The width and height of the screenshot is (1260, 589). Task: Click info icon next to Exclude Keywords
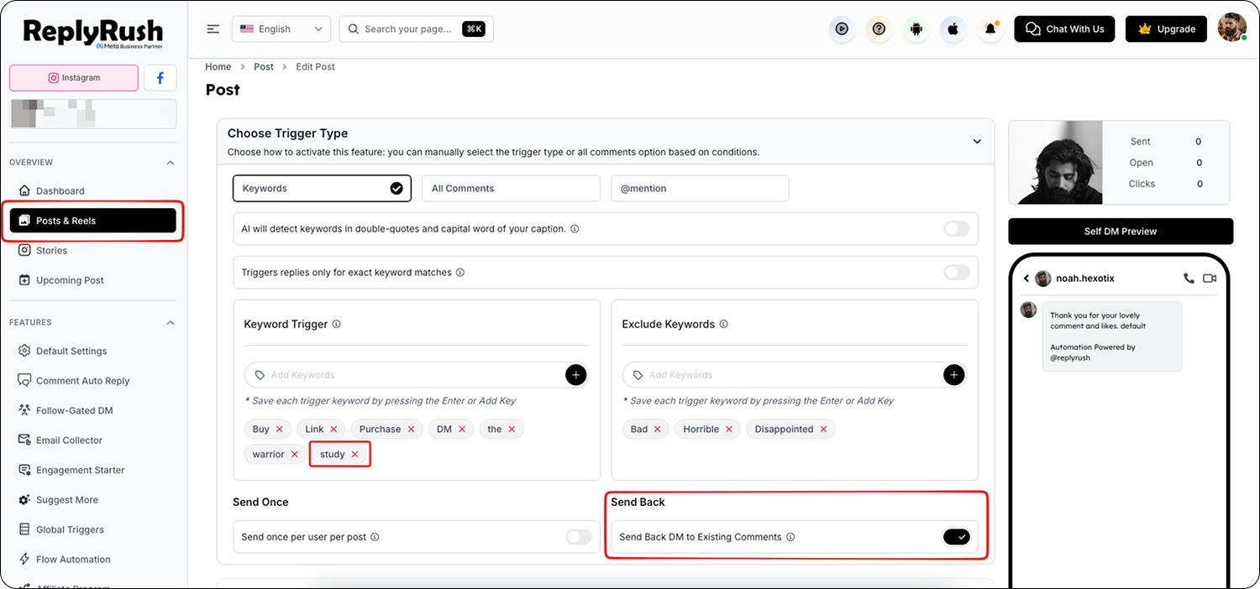point(723,324)
